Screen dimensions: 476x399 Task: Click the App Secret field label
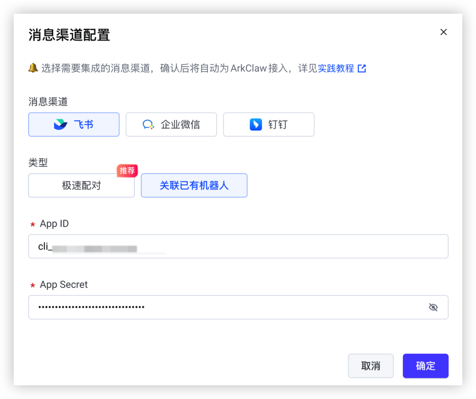[x=64, y=284]
